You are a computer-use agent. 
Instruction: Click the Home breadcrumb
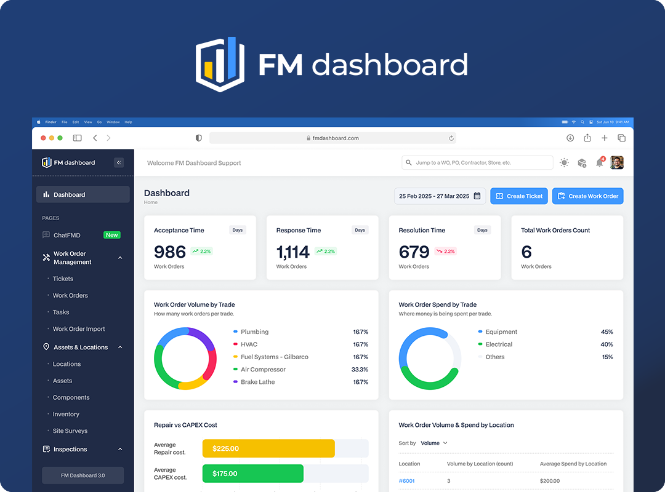point(151,202)
